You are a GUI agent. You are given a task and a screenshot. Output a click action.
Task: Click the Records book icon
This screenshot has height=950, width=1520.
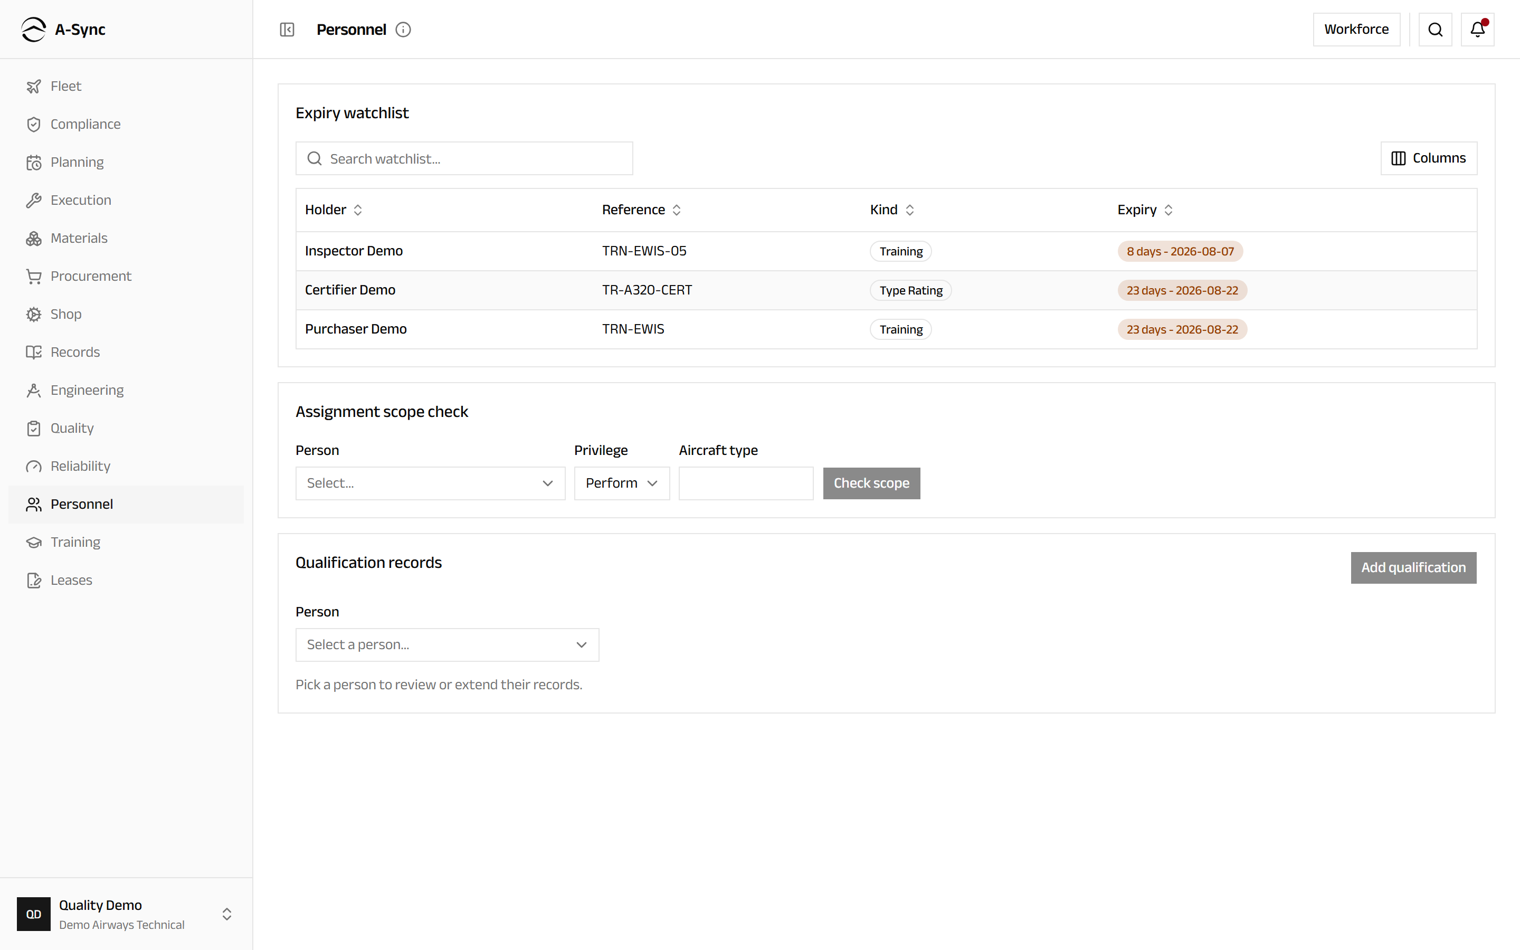pos(34,353)
